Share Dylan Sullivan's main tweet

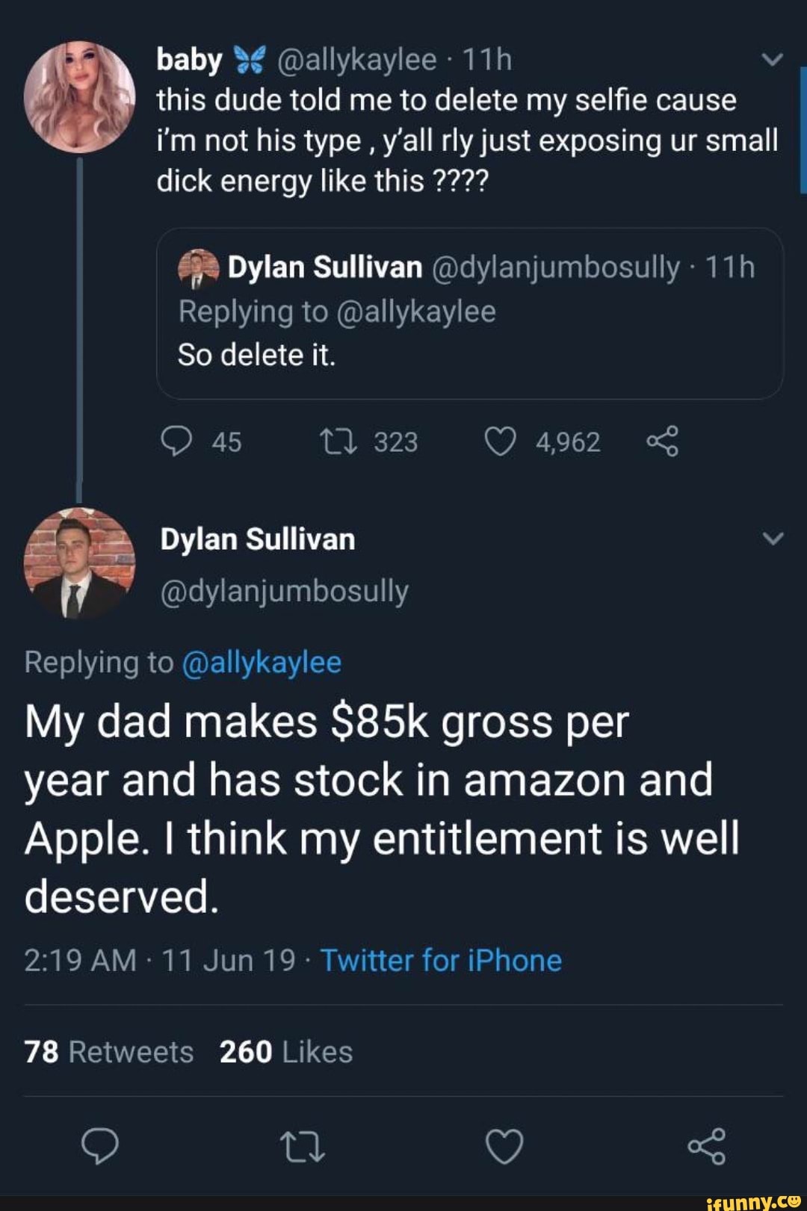coord(706,1146)
